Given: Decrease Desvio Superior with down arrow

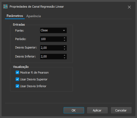Looking at the screenshot, I should (x=65, y=49).
